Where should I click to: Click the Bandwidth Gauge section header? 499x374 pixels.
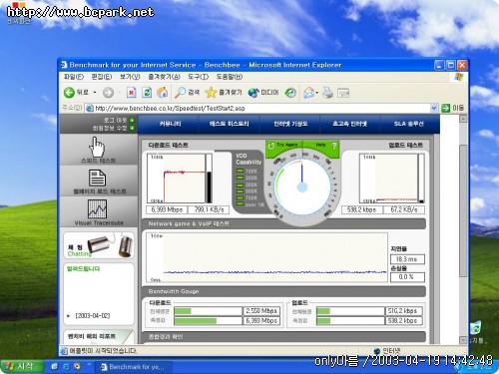point(284,291)
